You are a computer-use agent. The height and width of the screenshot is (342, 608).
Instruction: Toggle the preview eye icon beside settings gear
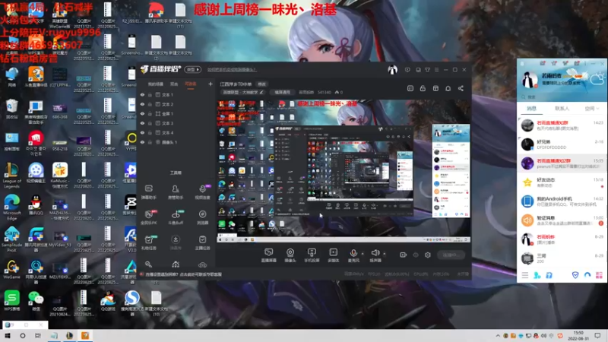coord(415,255)
